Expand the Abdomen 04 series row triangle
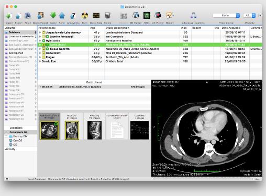The height and width of the screenshot is (196, 266). click(40, 87)
